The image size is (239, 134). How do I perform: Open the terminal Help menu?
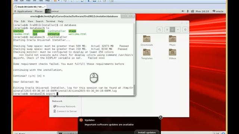60,21
